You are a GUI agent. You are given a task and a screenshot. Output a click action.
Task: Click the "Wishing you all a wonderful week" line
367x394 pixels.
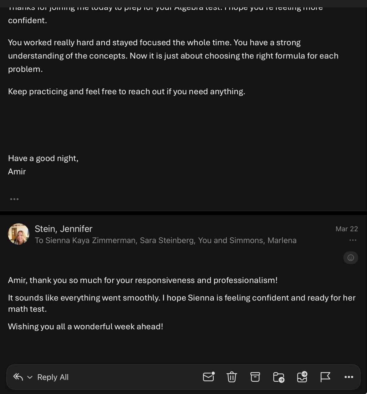(86, 326)
